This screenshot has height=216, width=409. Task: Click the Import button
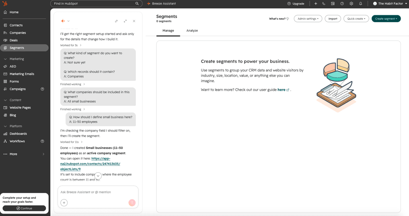333,19
